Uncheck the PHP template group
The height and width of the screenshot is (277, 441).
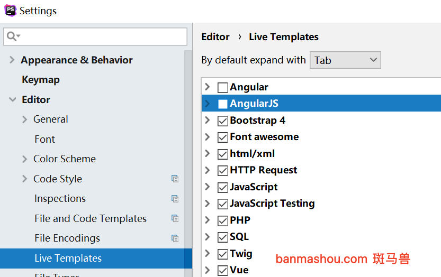point(222,220)
